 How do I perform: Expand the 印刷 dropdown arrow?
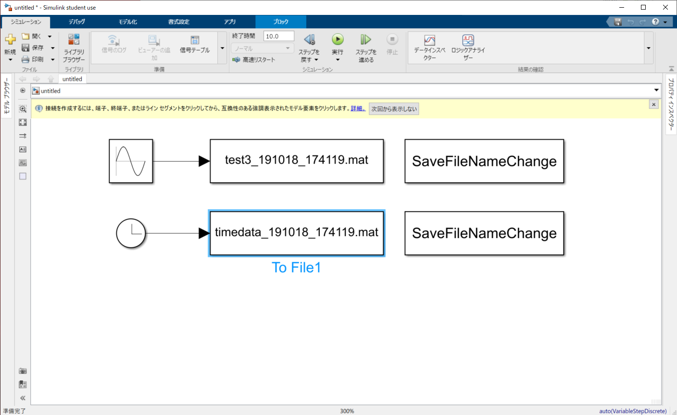click(52, 60)
